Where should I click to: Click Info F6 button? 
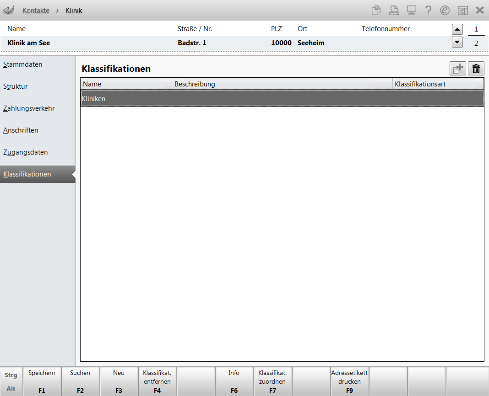click(234, 381)
